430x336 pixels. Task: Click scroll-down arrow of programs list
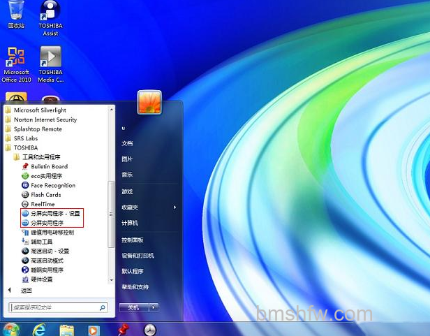click(x=112, y=280)
